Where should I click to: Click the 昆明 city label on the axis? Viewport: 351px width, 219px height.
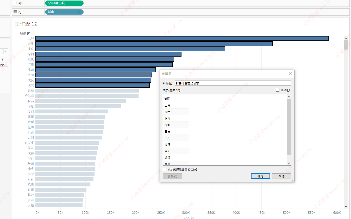pyautogui.click(x=31, y=127)
